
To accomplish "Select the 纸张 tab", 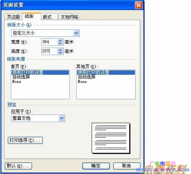I will [x=32, y=16].
